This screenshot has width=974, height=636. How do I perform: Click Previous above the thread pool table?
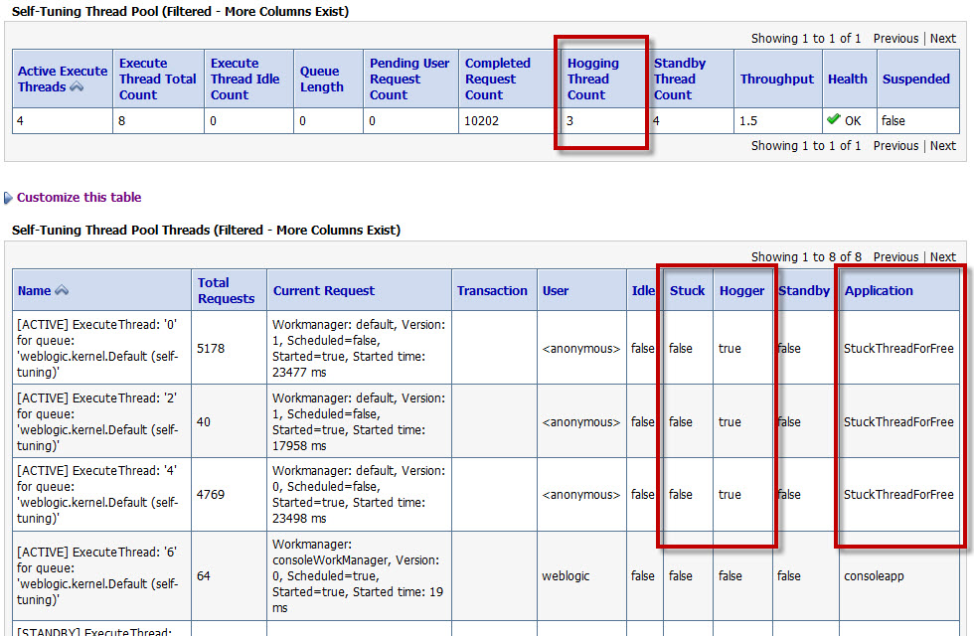(895, 39)
